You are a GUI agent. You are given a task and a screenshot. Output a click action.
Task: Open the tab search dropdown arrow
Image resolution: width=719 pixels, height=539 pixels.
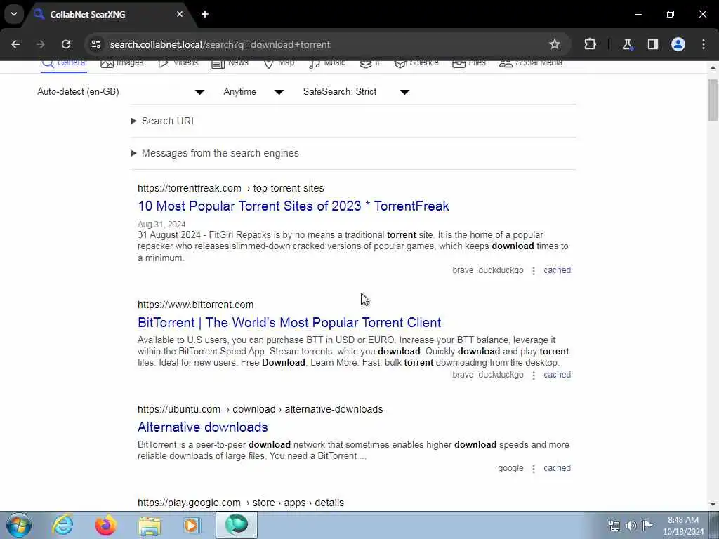[14, 14]
